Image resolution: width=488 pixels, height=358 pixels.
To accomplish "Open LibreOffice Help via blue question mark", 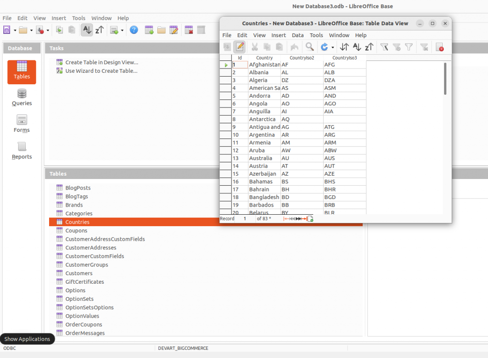I will (x=134, y=30).
